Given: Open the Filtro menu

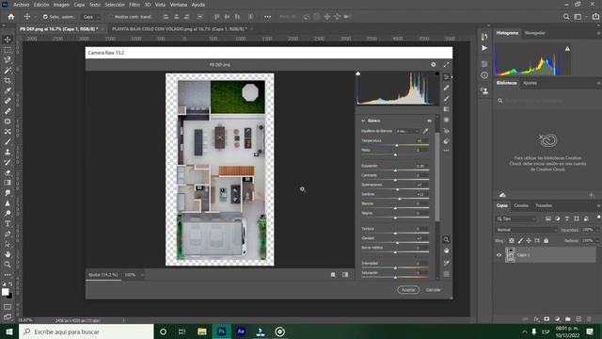Looking at the screenshot, I should [135, 5].
